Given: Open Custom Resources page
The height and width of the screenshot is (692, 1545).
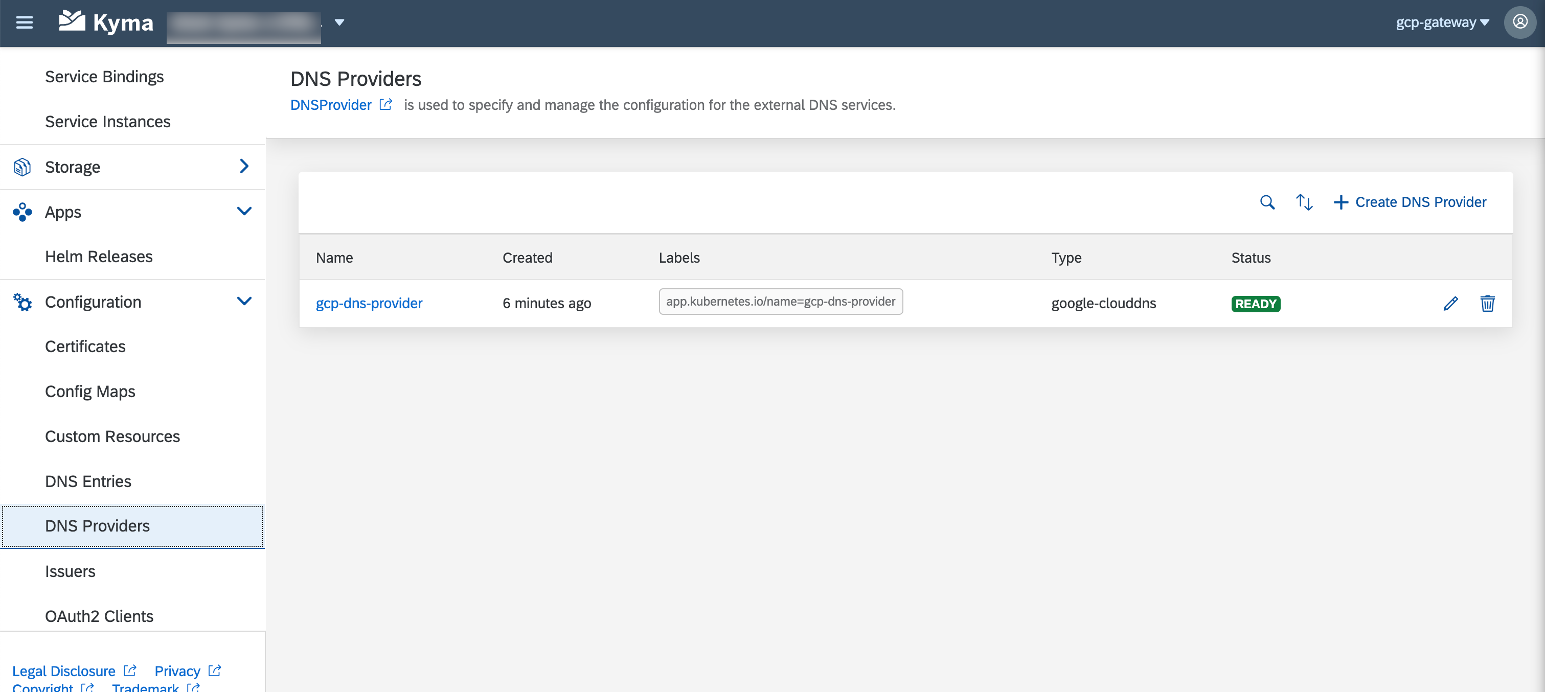Looking at the screenshot, I should pyautogui.click(x=113, y=436).
